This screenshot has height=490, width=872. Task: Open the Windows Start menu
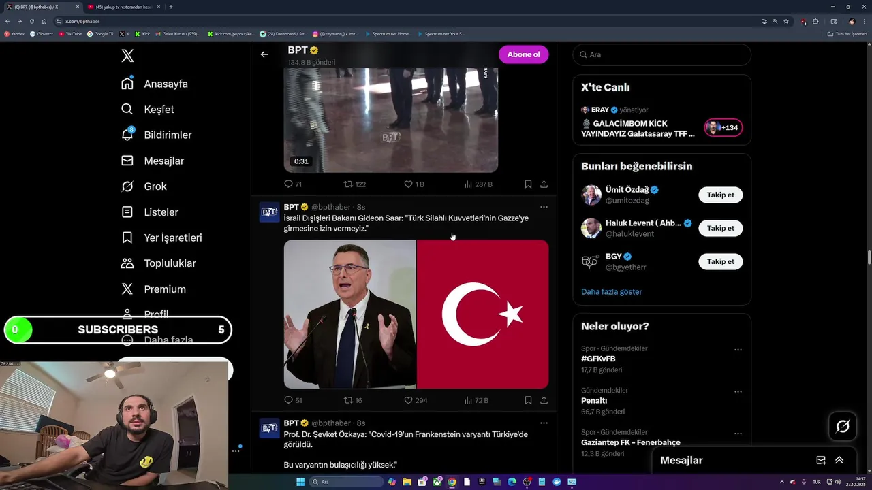coord(300,482)
